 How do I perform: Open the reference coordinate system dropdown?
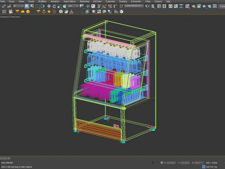tap(73, 6)
